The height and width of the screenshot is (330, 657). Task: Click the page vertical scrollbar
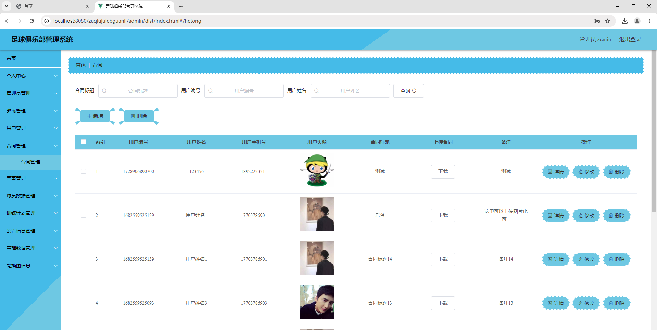click(654, 131)
